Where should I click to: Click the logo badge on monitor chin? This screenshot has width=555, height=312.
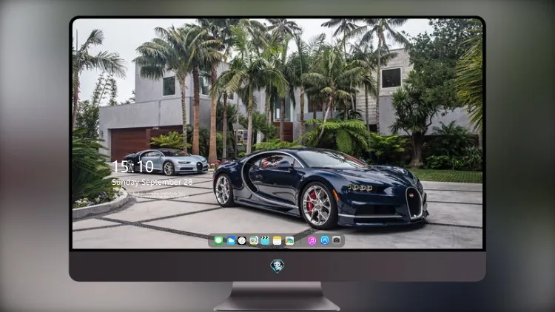pos(277,265)
